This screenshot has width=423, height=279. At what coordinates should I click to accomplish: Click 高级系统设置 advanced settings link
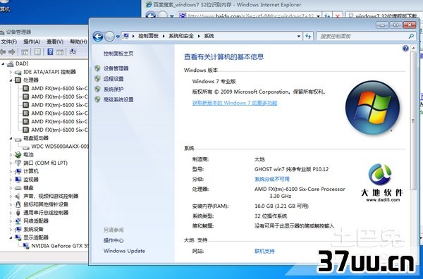pyautogui.click(x=118, y=99)
